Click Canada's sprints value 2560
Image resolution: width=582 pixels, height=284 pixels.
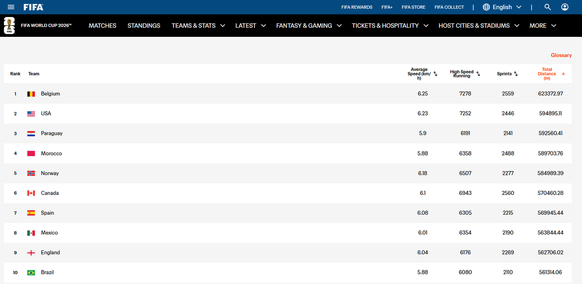tap(508, 193)
